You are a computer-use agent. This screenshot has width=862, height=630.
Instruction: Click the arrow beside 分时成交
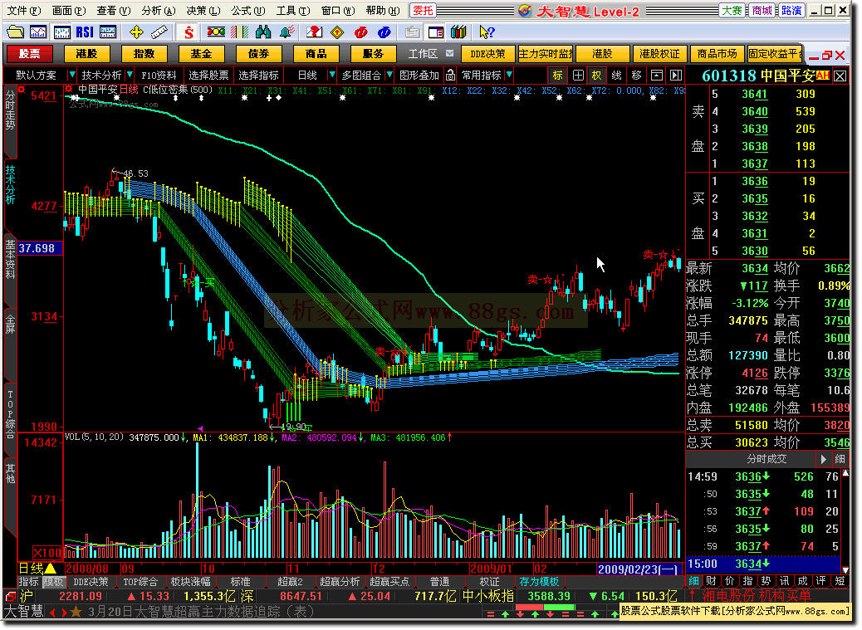click(824, 460)
